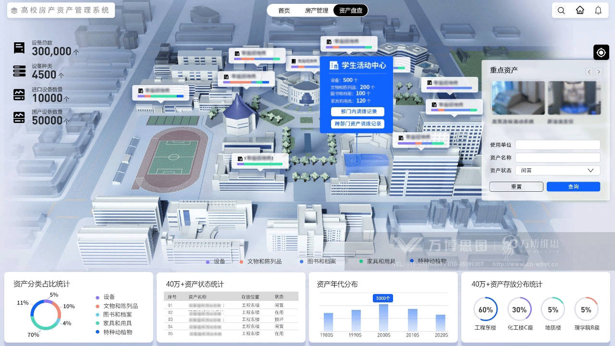615x346 pixels.
Task: Click the home icon in top-right
Action: pyautogui.click(x=580, y=11)
